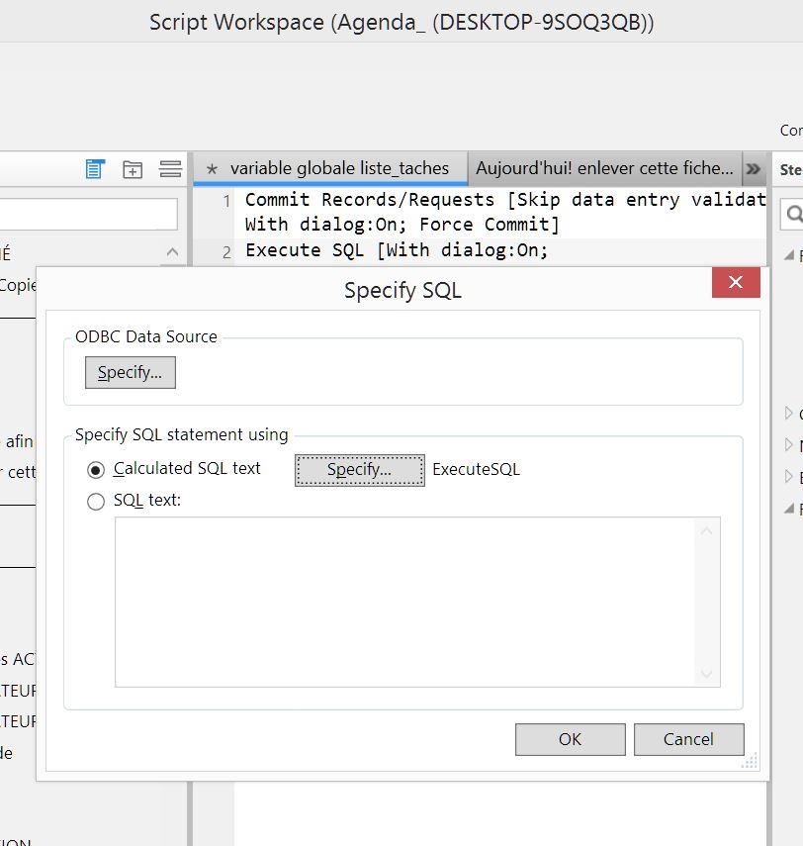The image size is (803, 846).
Task: Click Cancel in Specify SQL dialog
Action: point(688,739)
